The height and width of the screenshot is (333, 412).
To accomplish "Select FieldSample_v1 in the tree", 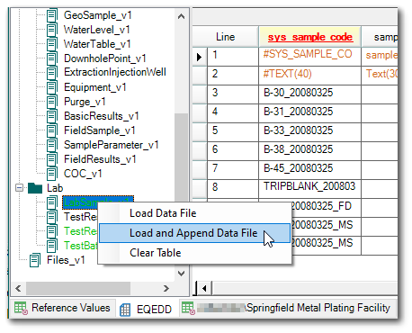I will coord(100,130).
